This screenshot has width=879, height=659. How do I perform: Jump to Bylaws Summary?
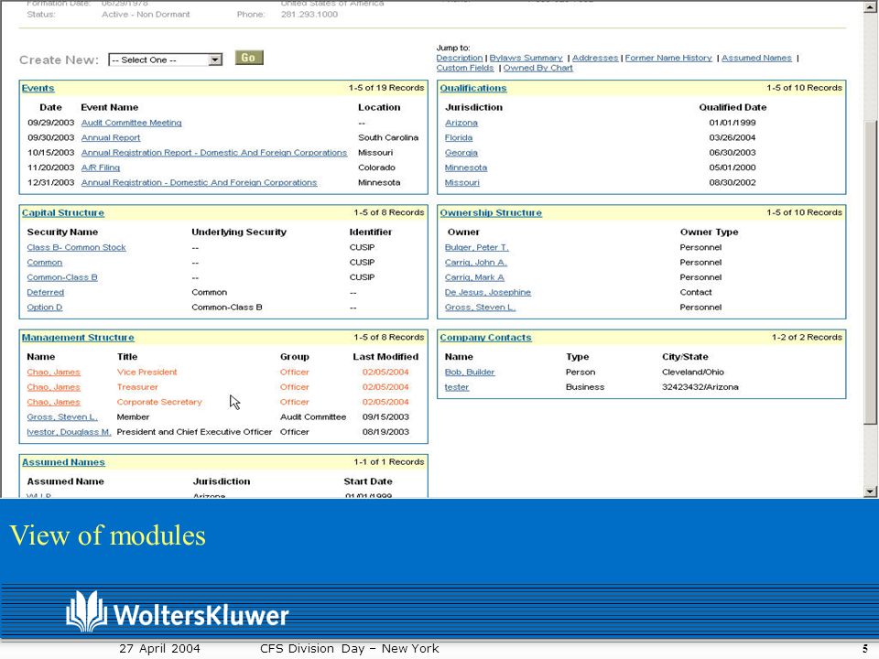click(526, 58)
